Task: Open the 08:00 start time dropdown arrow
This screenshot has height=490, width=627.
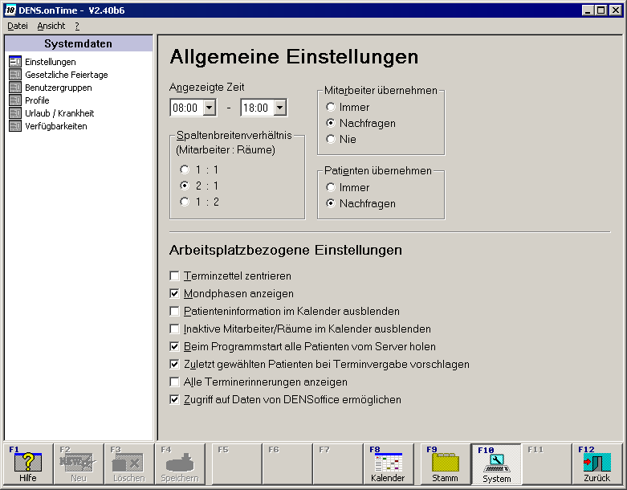Action: tap(209, 108)
